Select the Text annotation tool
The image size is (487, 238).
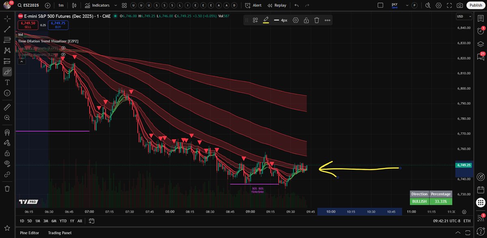[7, 82]
